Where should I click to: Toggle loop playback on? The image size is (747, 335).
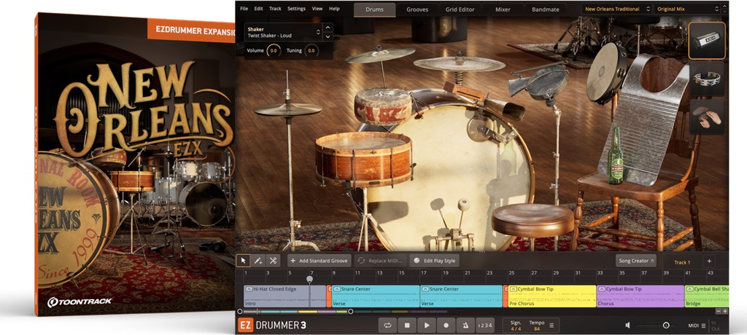coord(387,326)
